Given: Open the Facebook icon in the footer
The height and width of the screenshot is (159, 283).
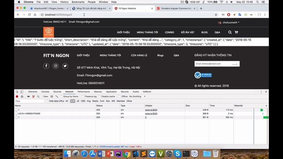Looking at the screenshot, I should pos(46,66).
